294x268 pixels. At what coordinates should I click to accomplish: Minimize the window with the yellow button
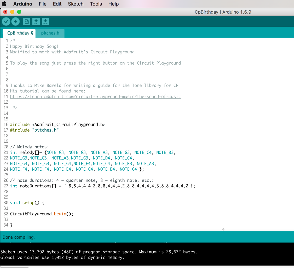[12, 12]
